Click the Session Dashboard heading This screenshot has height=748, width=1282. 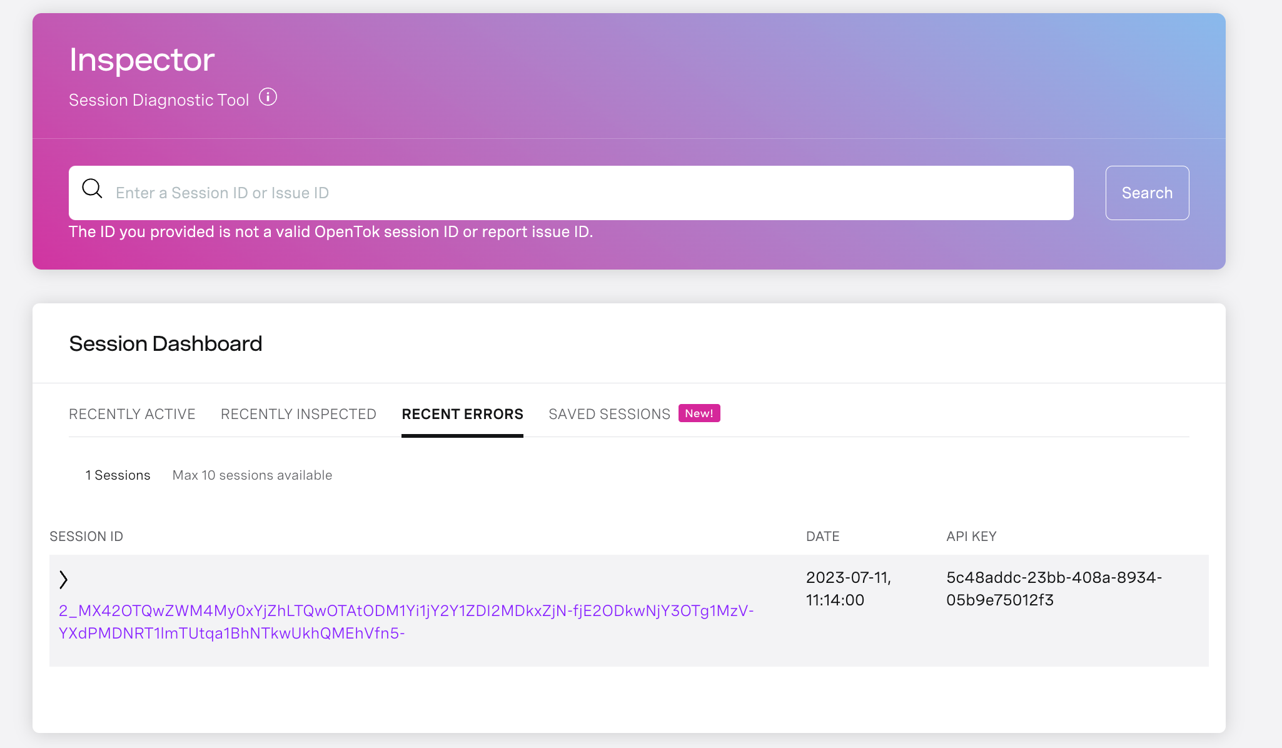pos(165,343)
